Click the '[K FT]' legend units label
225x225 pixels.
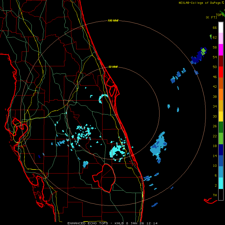click(x=211, y=17)
